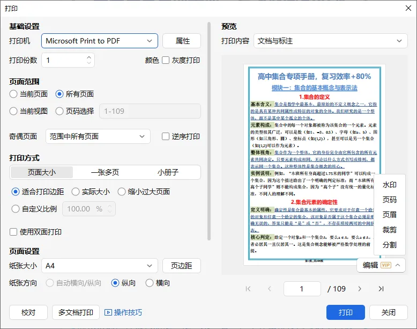The width and height of the screenshot is (417, 329).
Task: Click the VIP badge on 编辑 button
Action: pyautogui.click(x=386, y=265)
